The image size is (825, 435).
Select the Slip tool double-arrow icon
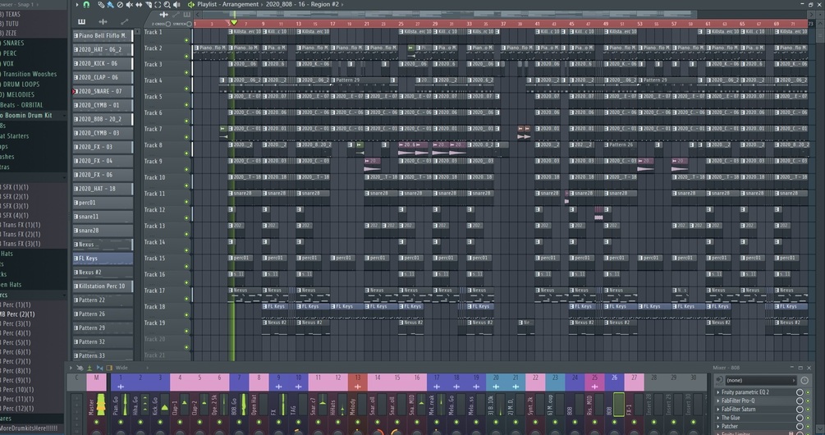[139, 4]
